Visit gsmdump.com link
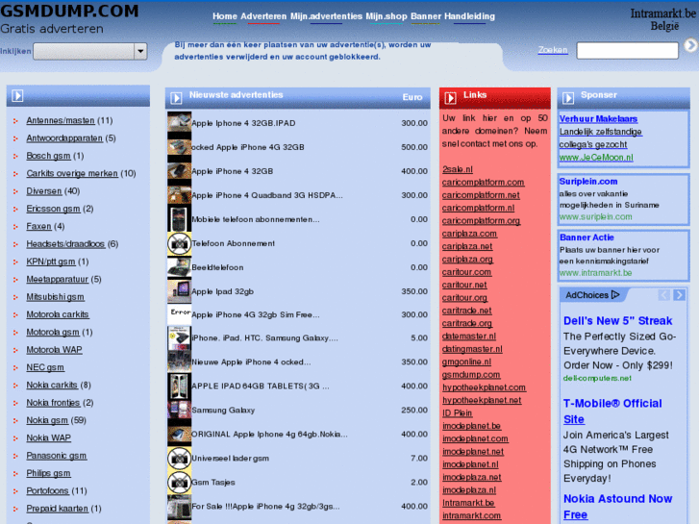Image resolution: width=699 pixels, height=524 pixels. [x=471, y=375]
